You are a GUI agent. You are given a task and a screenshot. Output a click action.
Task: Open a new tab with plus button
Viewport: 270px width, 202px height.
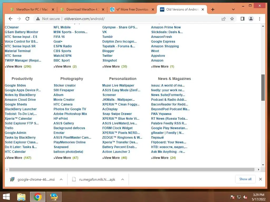[x=213, y=9]
